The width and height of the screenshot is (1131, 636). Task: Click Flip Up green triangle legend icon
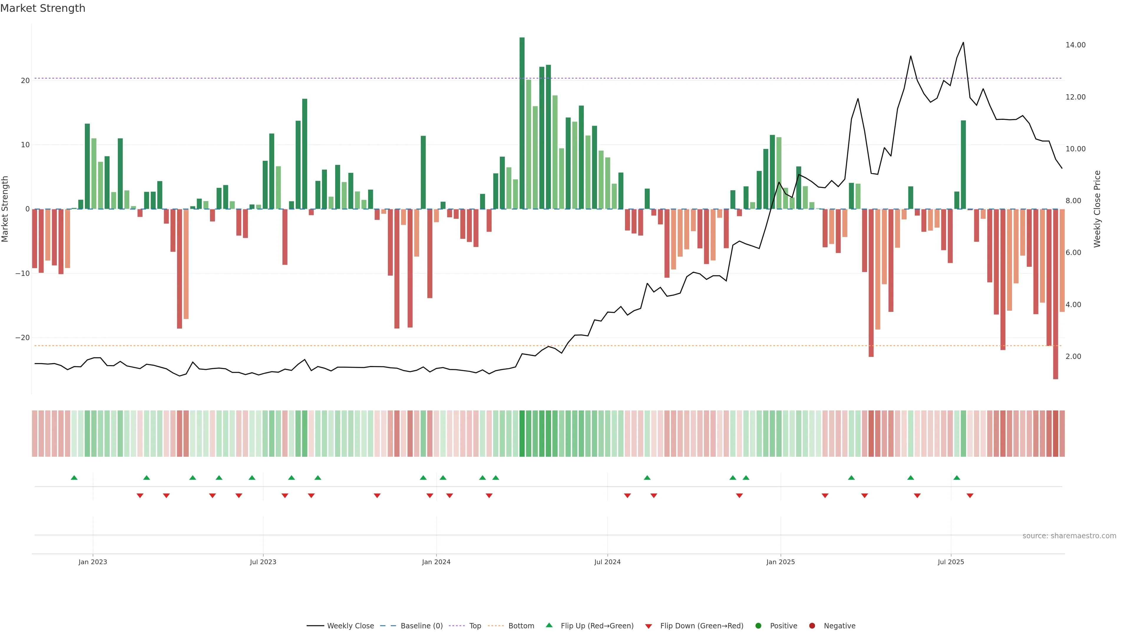point(549,625)
